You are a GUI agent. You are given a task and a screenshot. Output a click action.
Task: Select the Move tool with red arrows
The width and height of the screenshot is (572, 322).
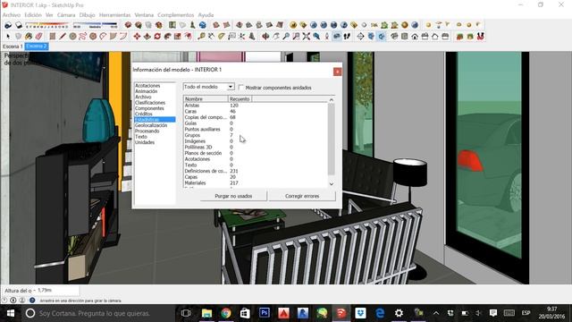pos(137,36)
